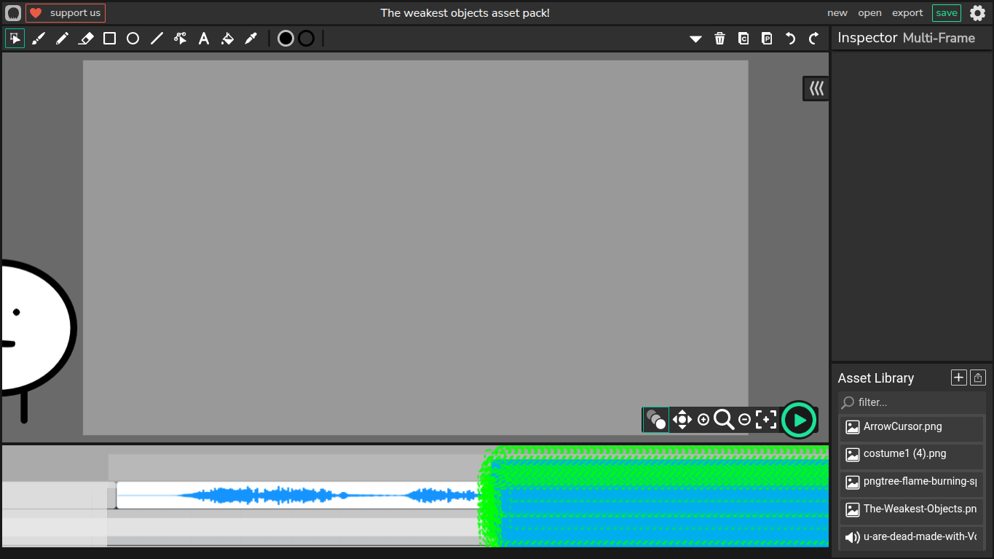994x559 pixels.
Task: Click the Asset Library filter field
Action: tap(918, 402)
